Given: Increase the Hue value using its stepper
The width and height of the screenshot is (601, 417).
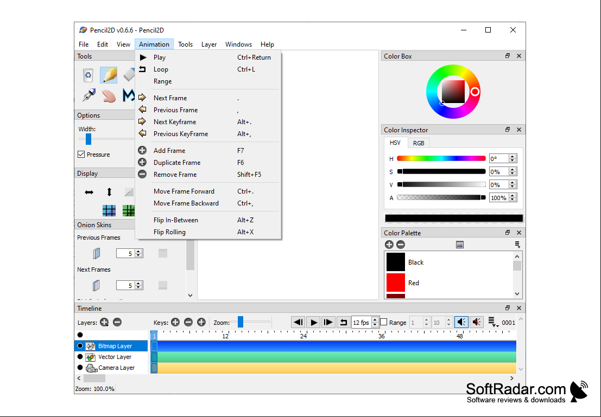Looking at the screenshot, I should 513,157.
